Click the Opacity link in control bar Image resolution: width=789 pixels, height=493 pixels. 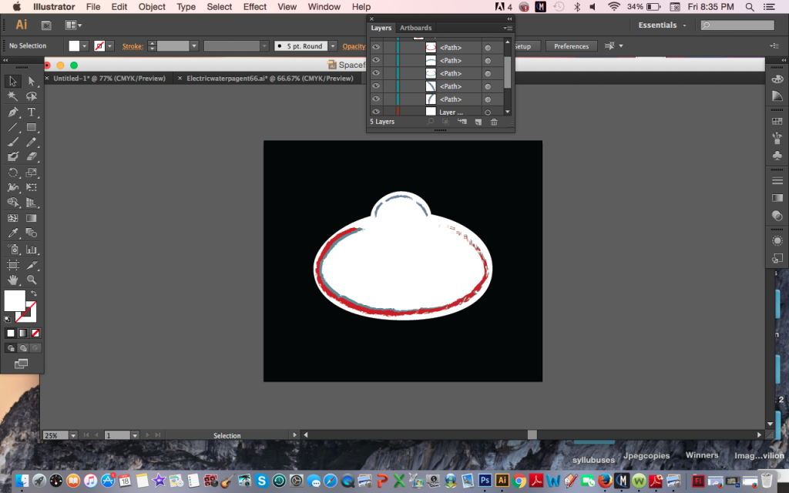tap(354, 46)
